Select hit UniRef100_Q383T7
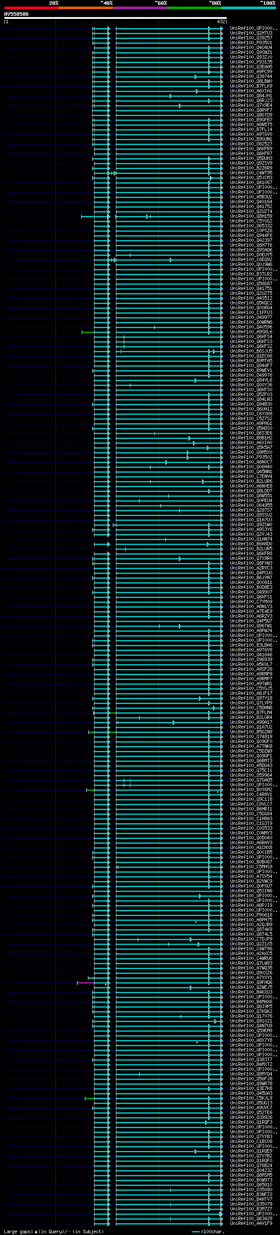Screen dimensions: 280x1235 251,1059
